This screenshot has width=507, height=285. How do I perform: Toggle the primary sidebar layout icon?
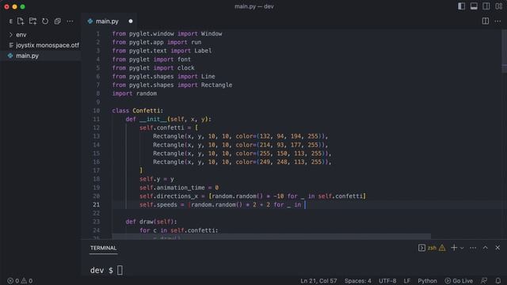[x=461, y=6]
